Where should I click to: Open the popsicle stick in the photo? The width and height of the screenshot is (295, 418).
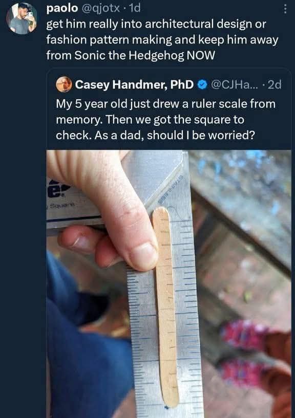[166, 306]
